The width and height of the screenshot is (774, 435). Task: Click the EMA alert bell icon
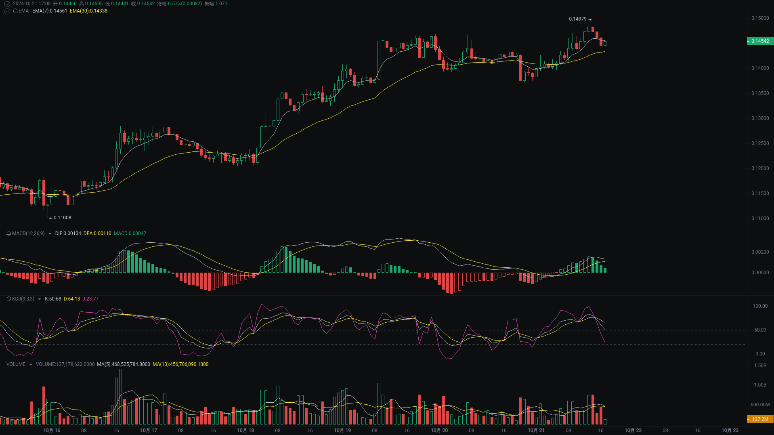15,11
